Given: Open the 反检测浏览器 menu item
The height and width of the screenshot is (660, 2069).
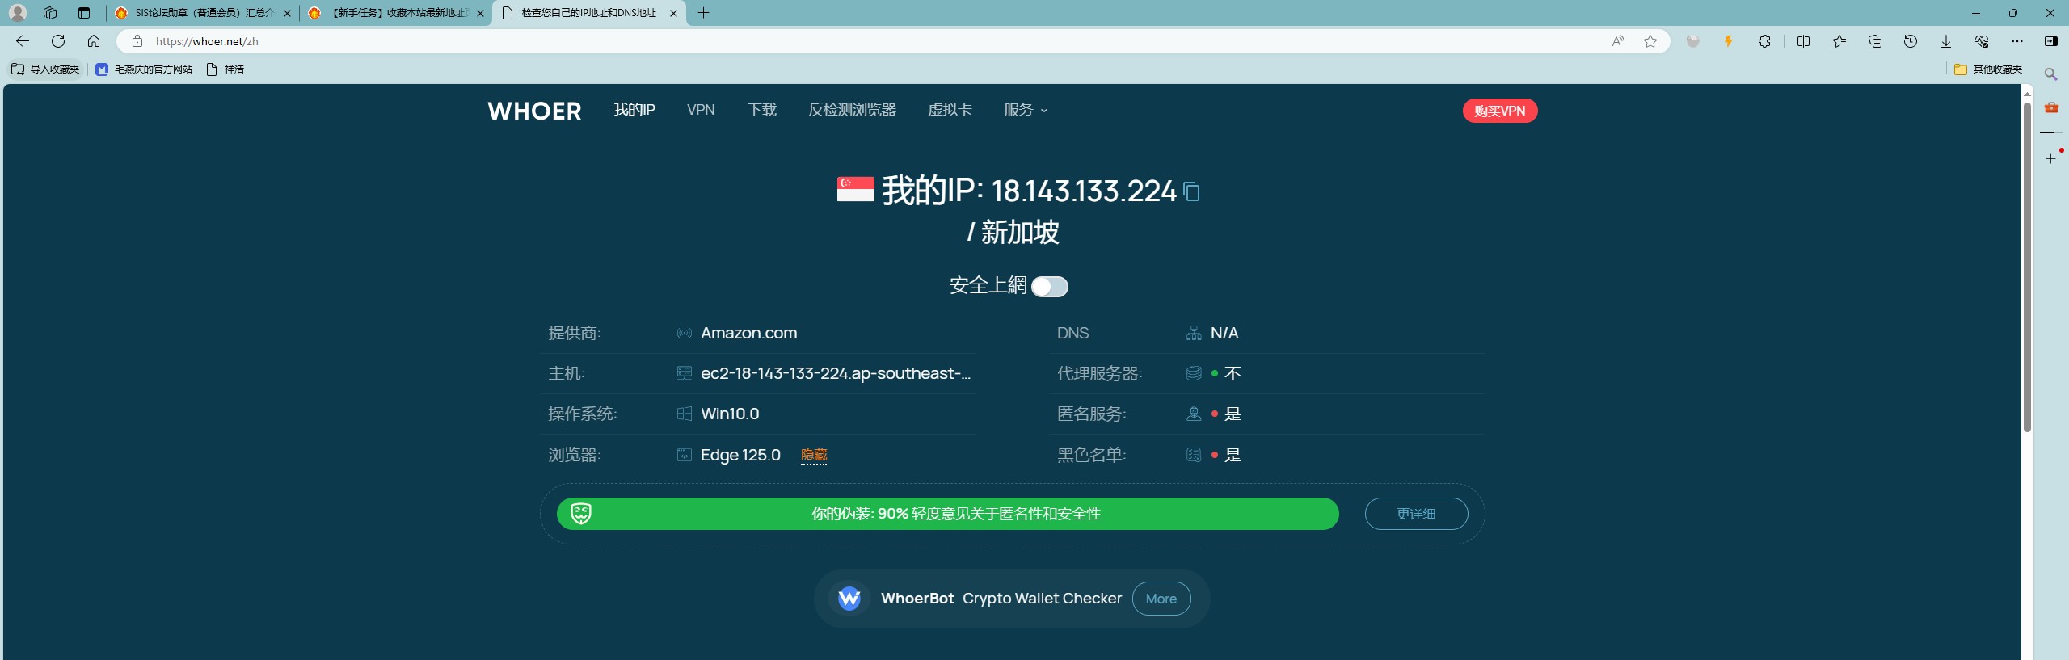Looking at the screenshot, I should tap(852, 110).
